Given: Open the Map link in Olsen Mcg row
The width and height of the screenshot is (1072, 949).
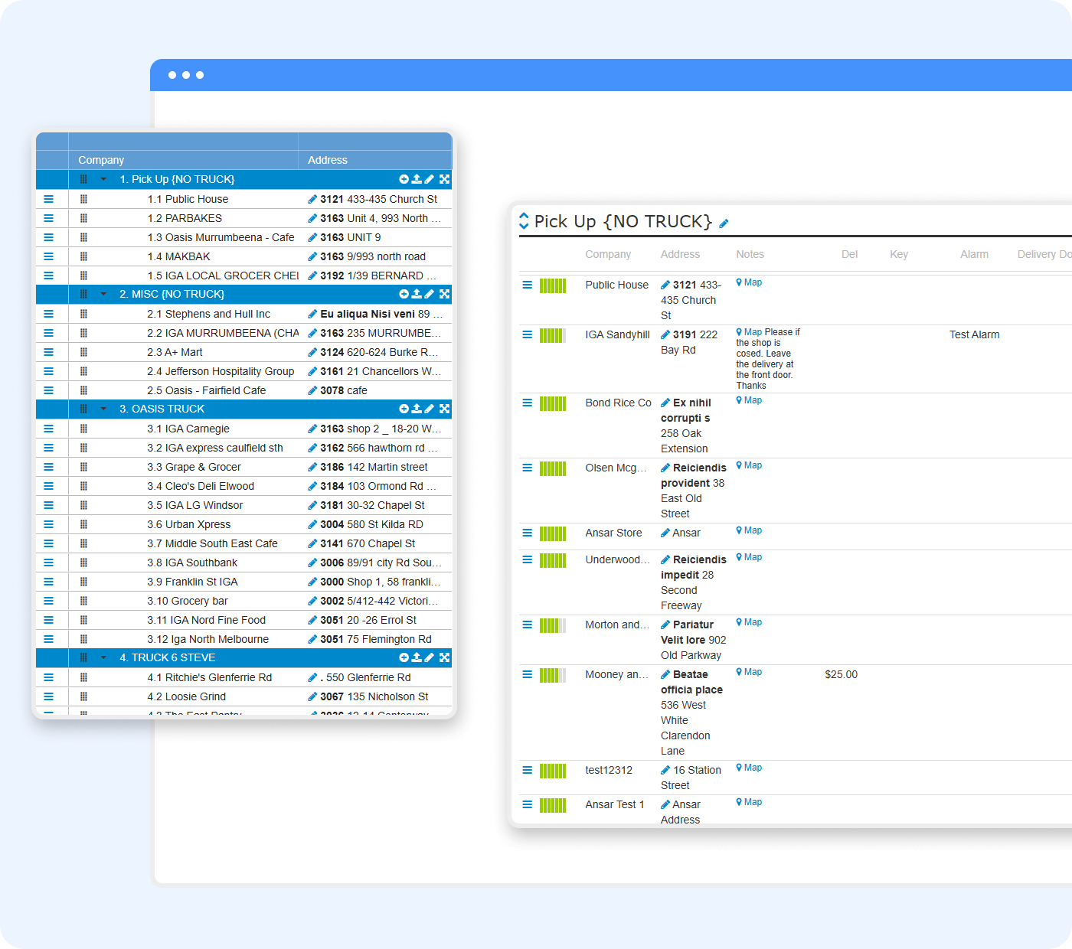Looking at the screenshot, I should [750, 465].
